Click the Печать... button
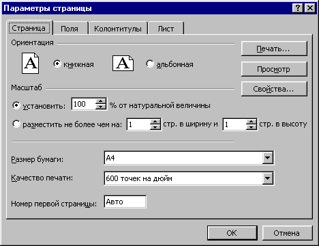319x246 pixels. pos(274,49)
